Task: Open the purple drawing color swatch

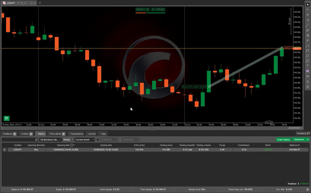Action: click(308, 71)
